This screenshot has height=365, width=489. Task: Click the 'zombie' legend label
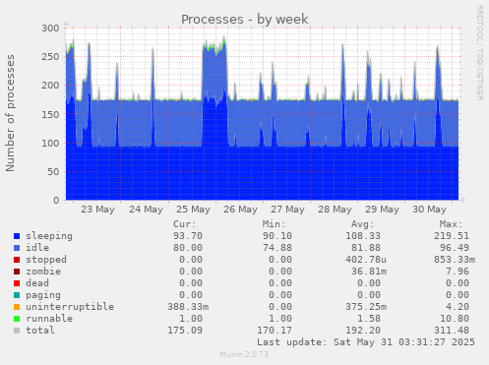43,272
